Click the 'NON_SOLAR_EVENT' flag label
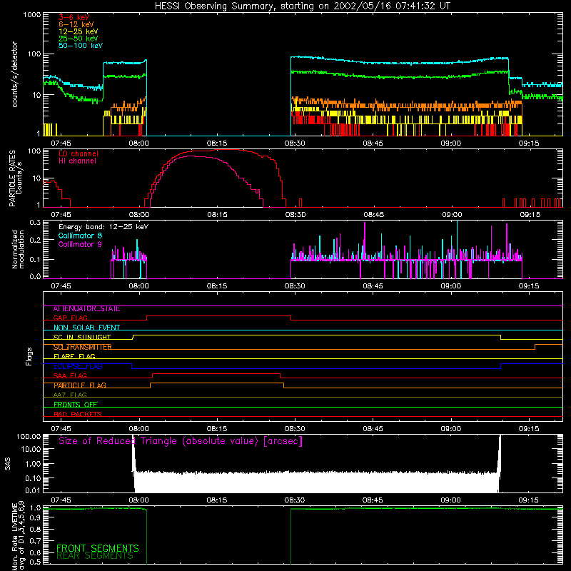The image size is (571, 571). coord(86,328)
